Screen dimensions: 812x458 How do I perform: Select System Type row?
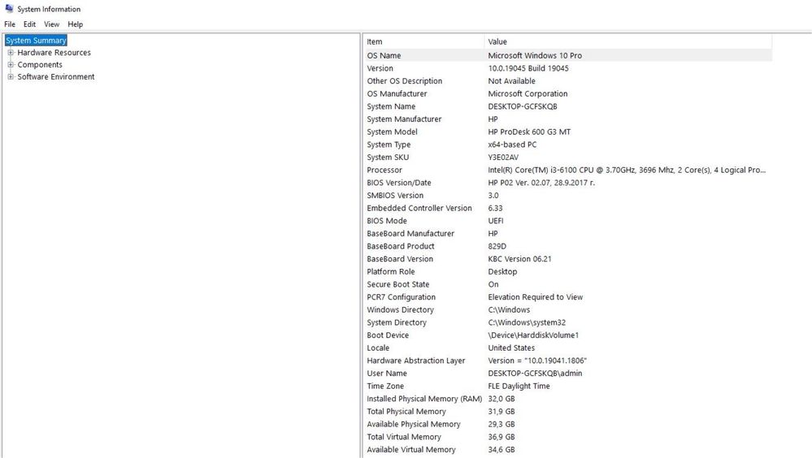pos(567,145)
